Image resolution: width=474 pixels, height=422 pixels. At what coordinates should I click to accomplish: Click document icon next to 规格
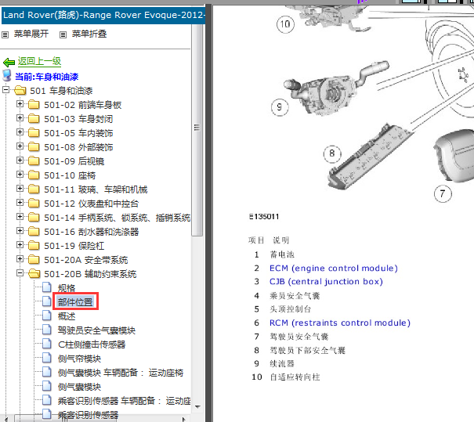coord(46,287)
